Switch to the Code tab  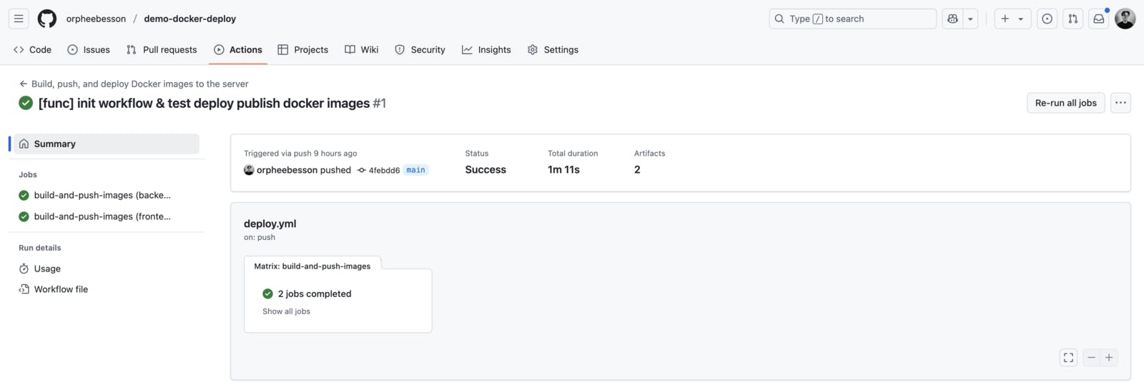click(32, 49)
